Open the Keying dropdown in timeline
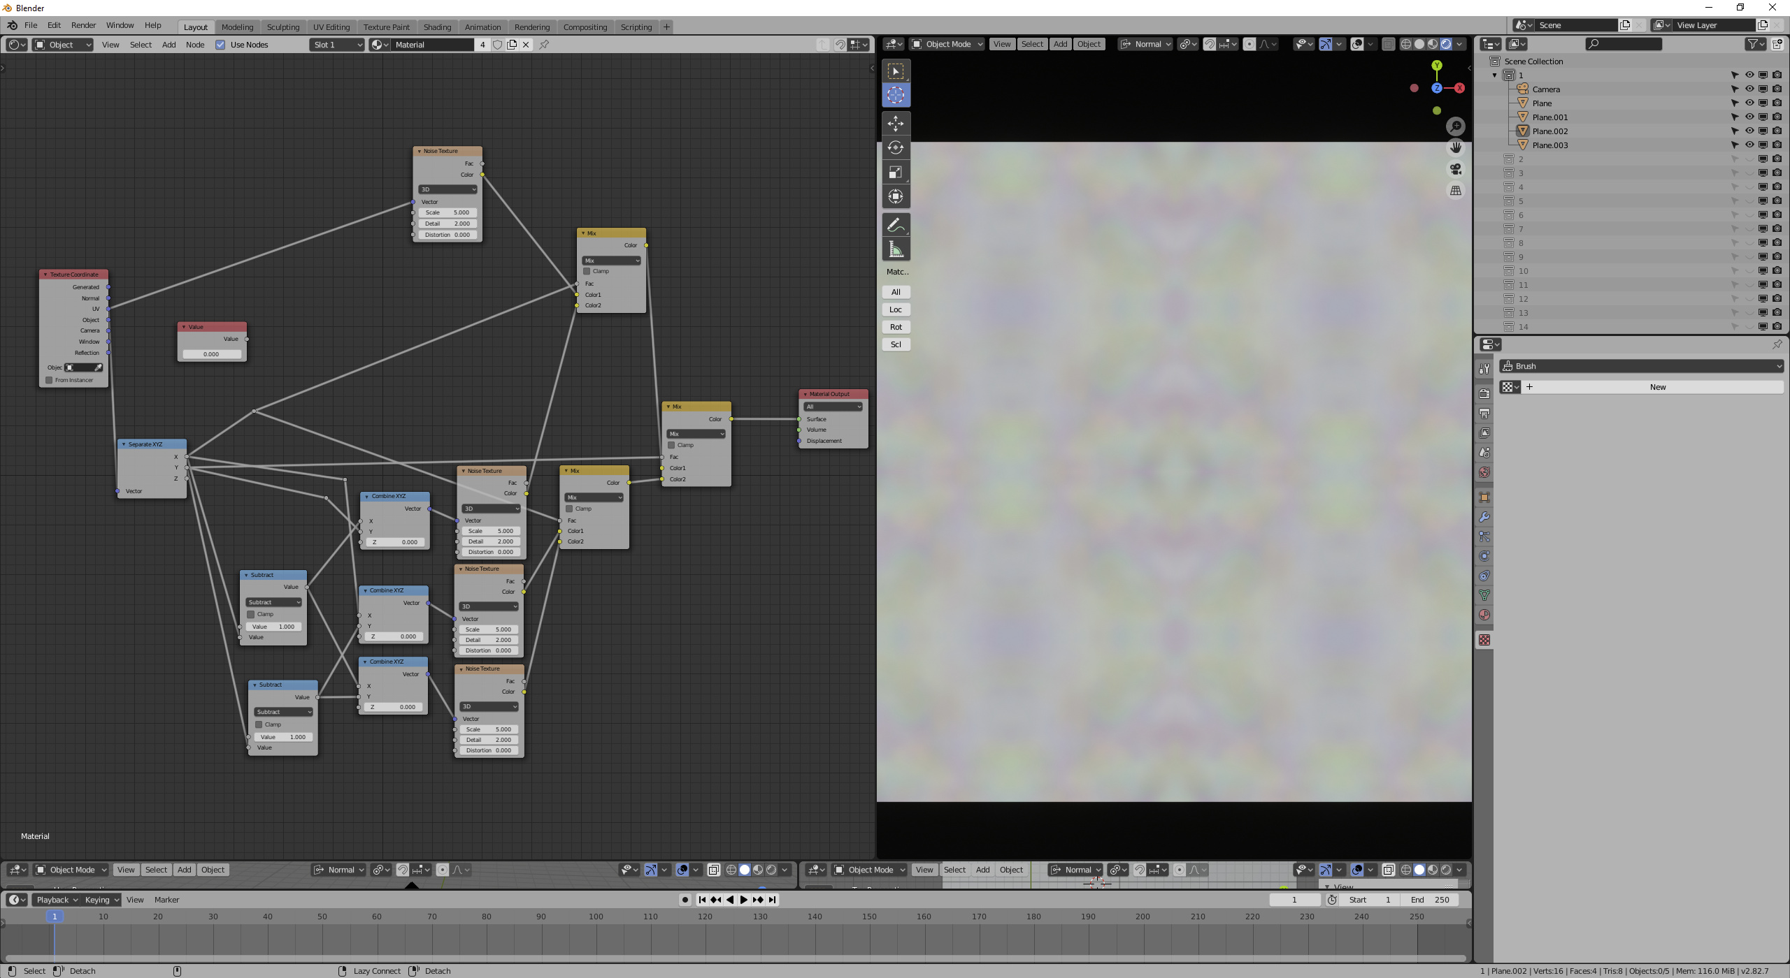 (x=101, y=900)
